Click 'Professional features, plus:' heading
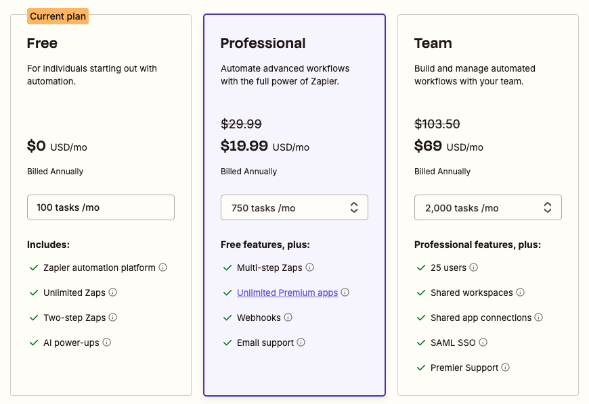Image resolution: width=589 pixels, height=404 pixels. (x=477, y=245)
